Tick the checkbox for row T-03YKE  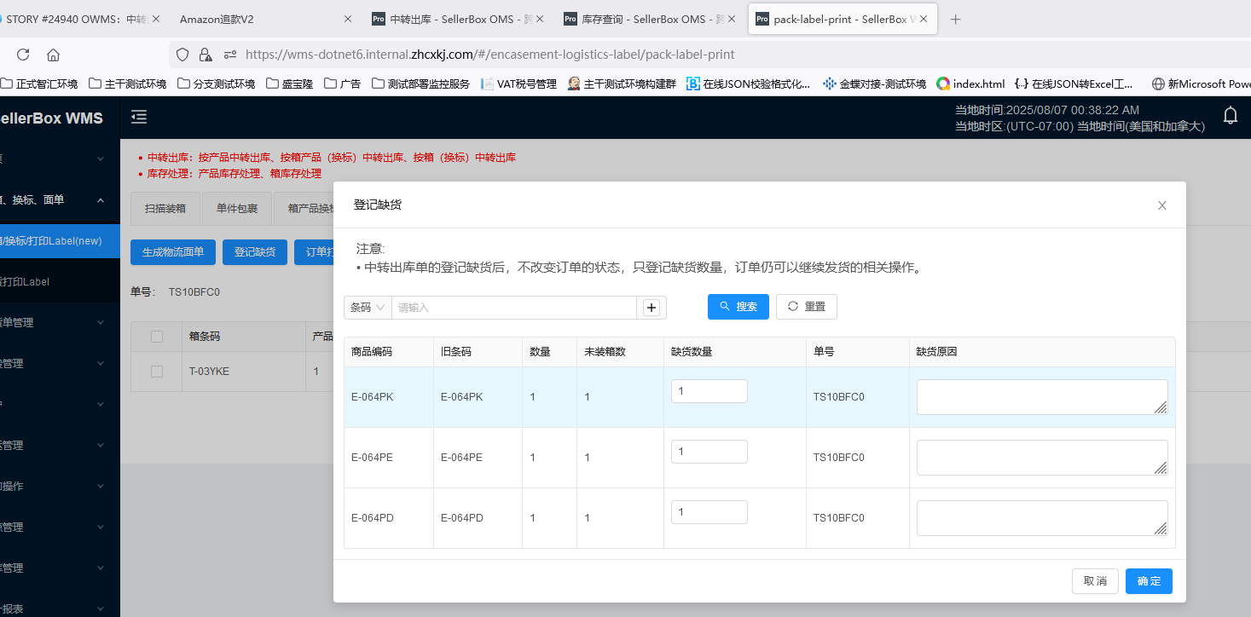pyautogui.click(x=157, y=372)
